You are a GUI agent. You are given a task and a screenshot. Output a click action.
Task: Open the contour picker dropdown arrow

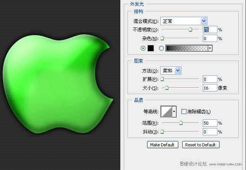point(174,112)
